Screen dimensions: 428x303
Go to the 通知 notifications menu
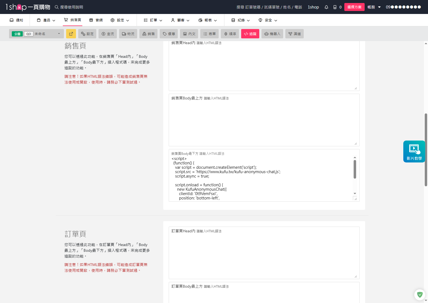click(16, 20)
